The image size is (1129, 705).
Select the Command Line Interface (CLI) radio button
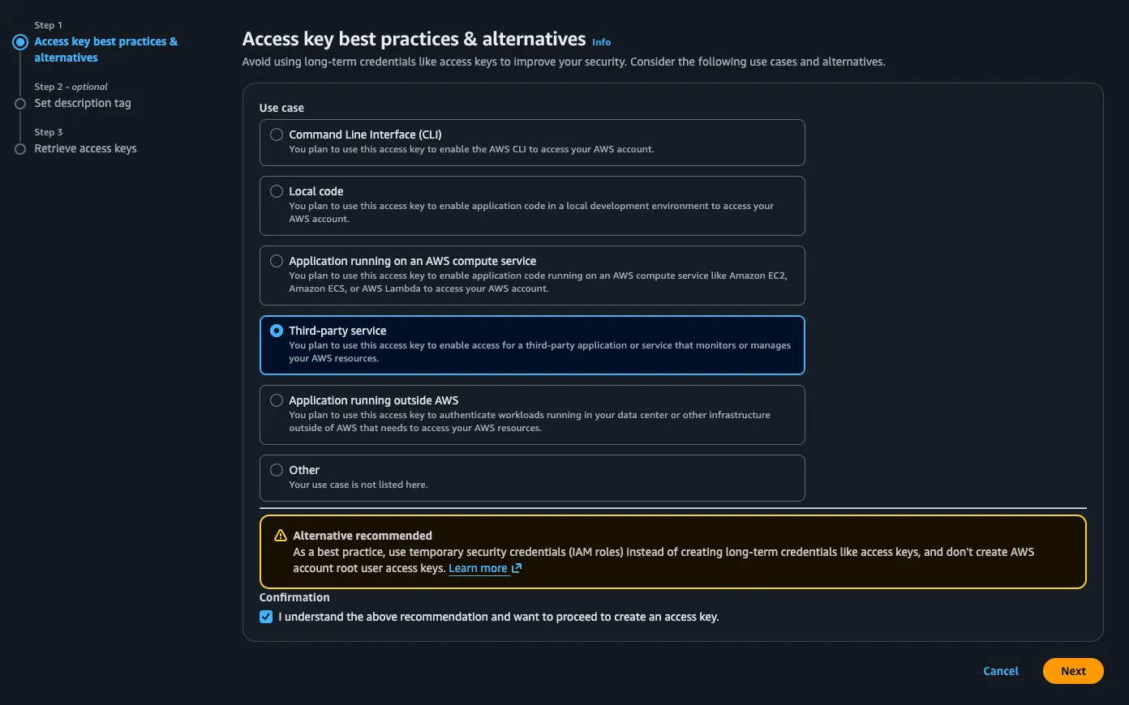(277, 135)
